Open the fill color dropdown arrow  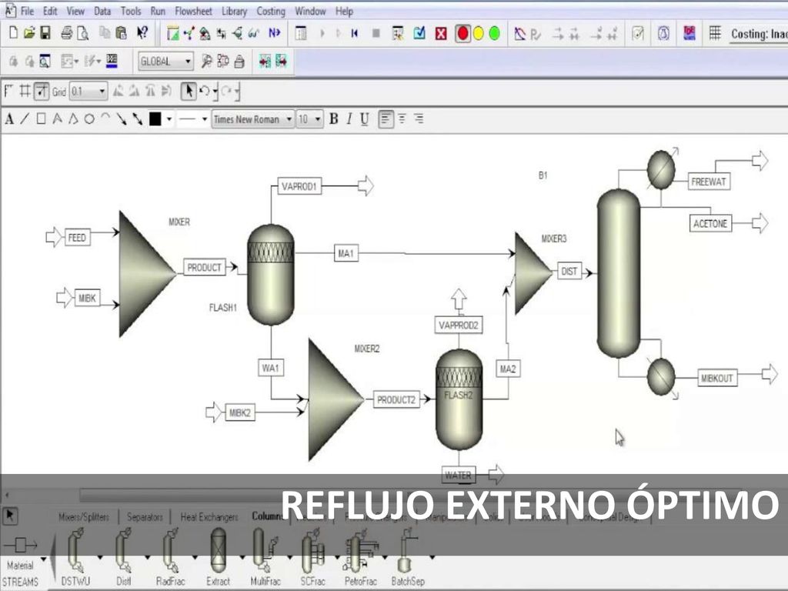coord(169,119)
